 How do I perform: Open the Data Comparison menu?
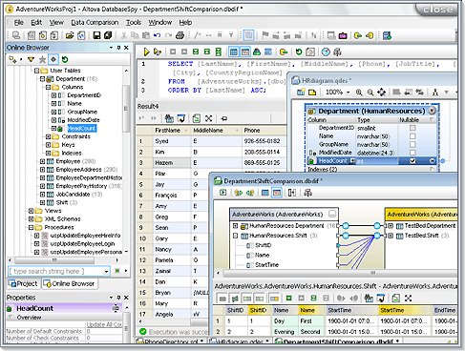95,22
